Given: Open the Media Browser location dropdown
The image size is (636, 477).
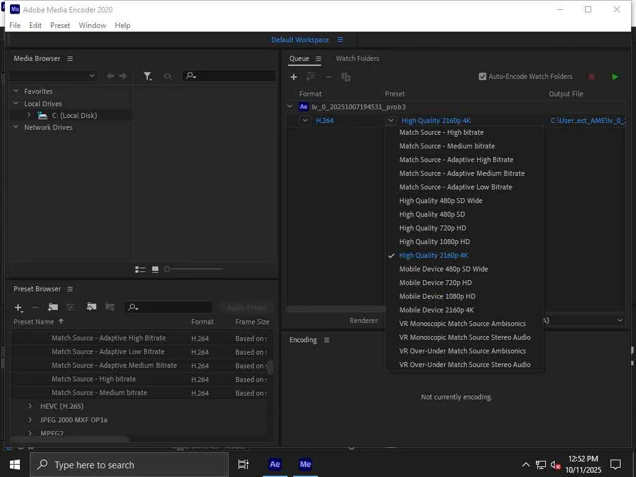Looking at the screenshot, I should point(53,76).
